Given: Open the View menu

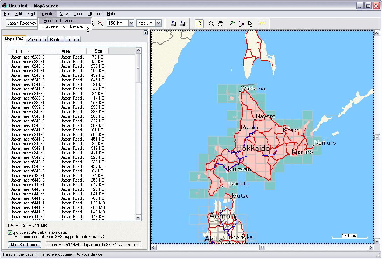Looking at the screenshot, I should coord(64,14).
